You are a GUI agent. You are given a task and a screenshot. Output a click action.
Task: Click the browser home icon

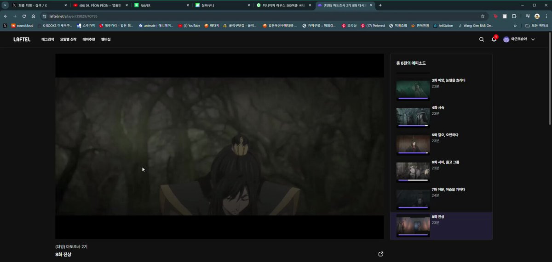(x=33, y=16)
